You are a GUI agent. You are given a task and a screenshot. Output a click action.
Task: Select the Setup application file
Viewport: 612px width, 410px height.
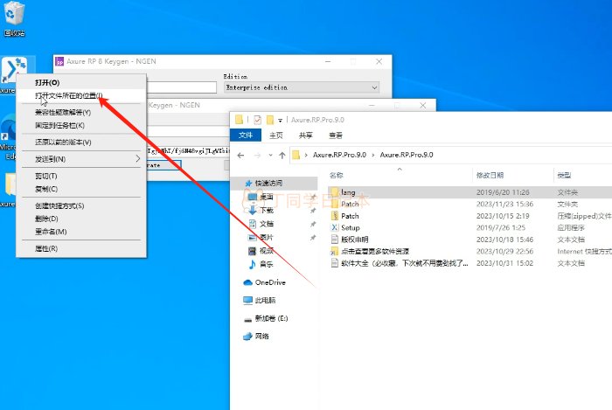pos(469,228)
